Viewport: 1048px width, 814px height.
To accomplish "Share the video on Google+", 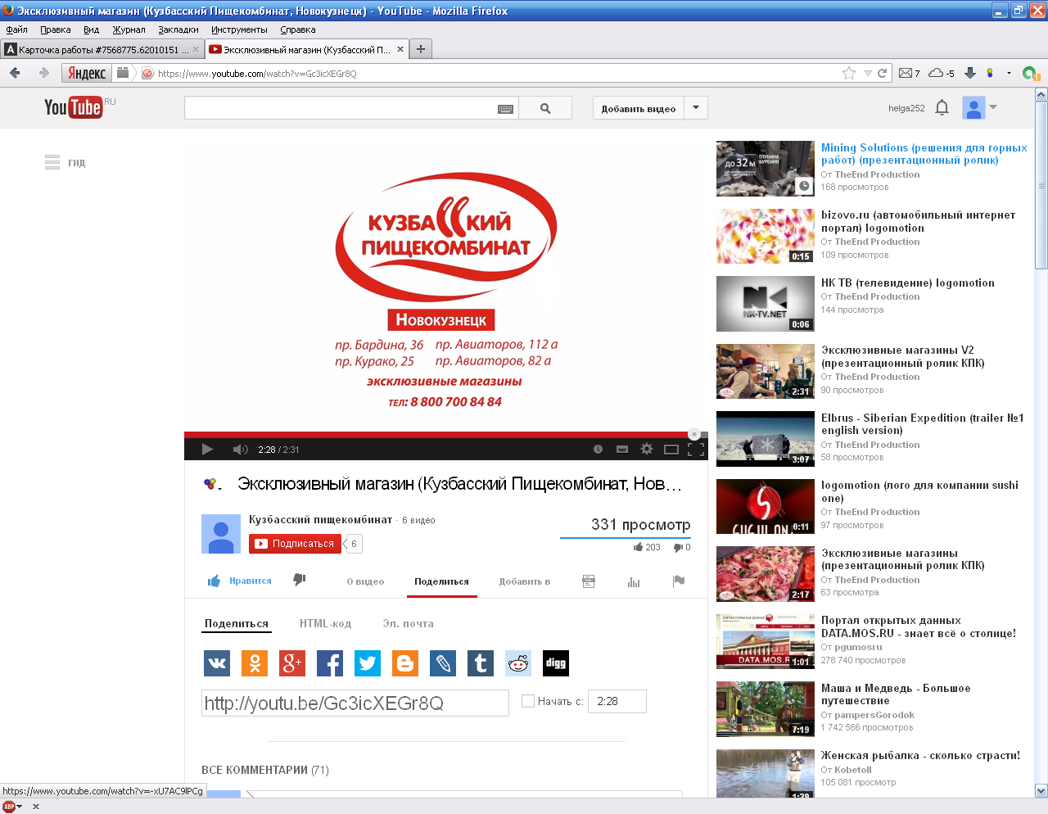I will coord(292,663).
